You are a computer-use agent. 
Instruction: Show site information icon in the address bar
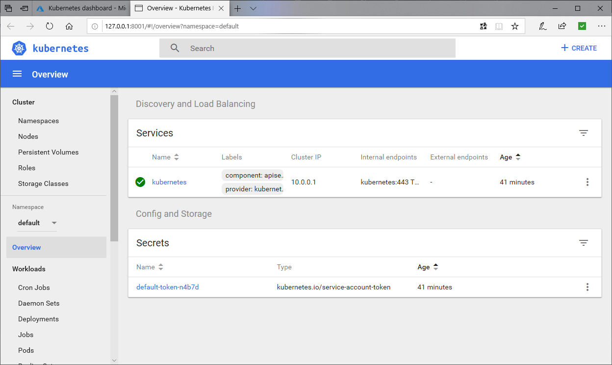(95, 26)
